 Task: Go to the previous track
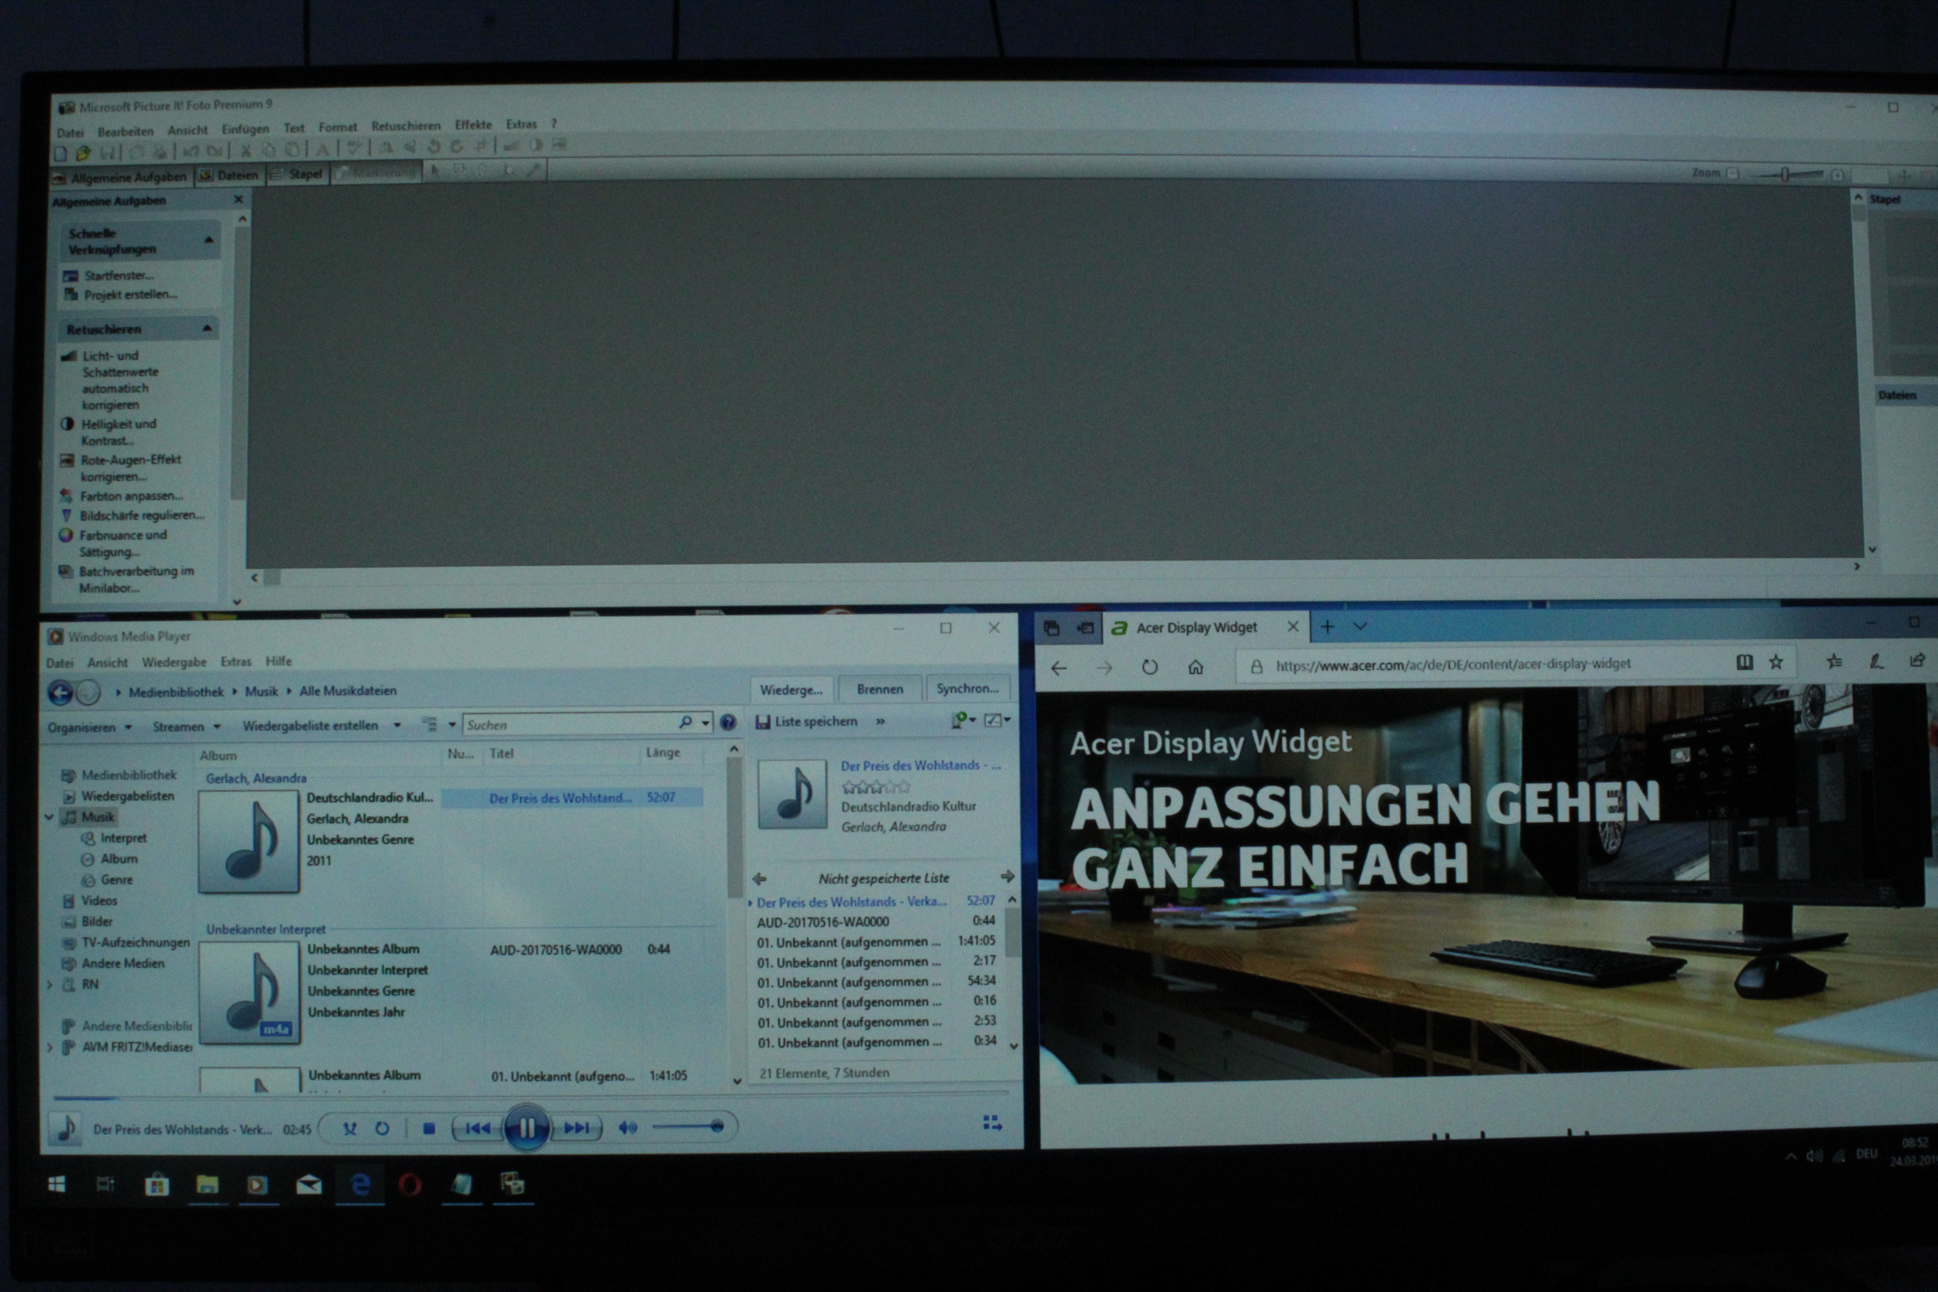point(477,1128)
